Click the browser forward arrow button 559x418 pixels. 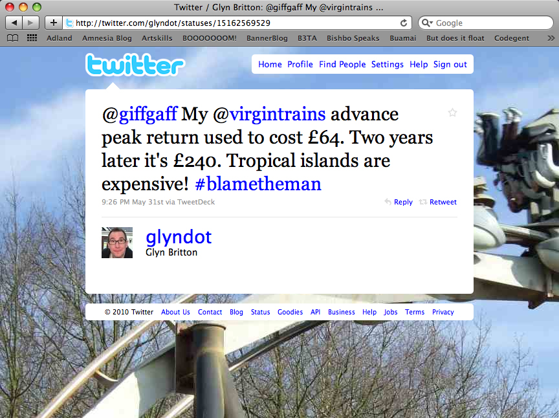pyautogui.click(x=30, y=23)
